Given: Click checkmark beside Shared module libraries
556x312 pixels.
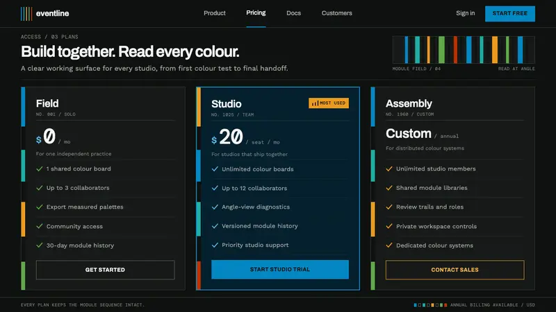Looking at the screenshot, I should click(389, 188).
